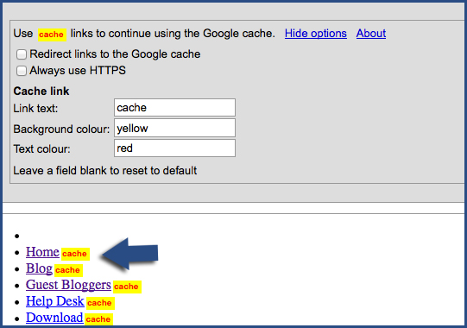
Task: Open the Download link
Action: coord(54,318)
